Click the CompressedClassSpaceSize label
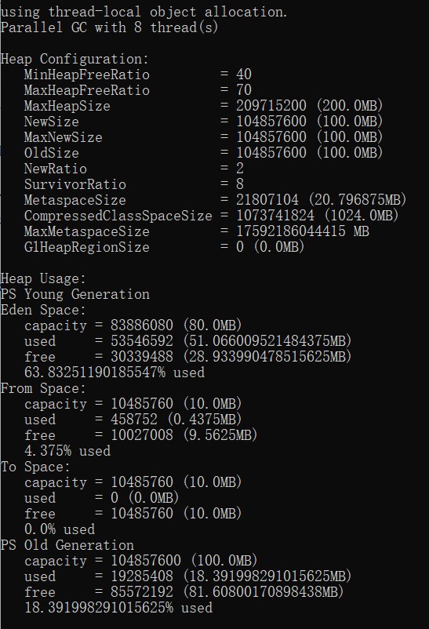 click(118, 216)
